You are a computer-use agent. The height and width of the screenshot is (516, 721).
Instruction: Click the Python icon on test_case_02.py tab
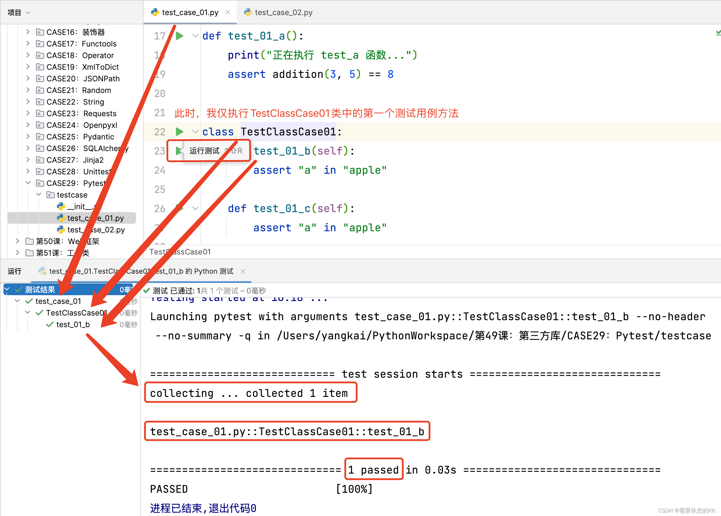[248, 12]
